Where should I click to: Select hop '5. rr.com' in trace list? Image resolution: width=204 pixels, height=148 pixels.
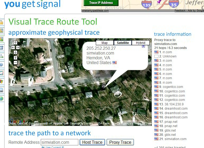coord(165,69)
